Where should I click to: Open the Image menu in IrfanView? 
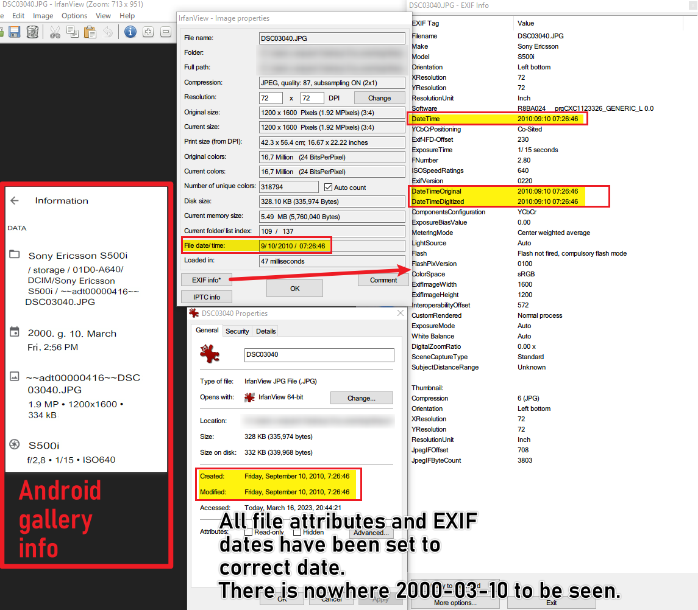pos(43,16)
